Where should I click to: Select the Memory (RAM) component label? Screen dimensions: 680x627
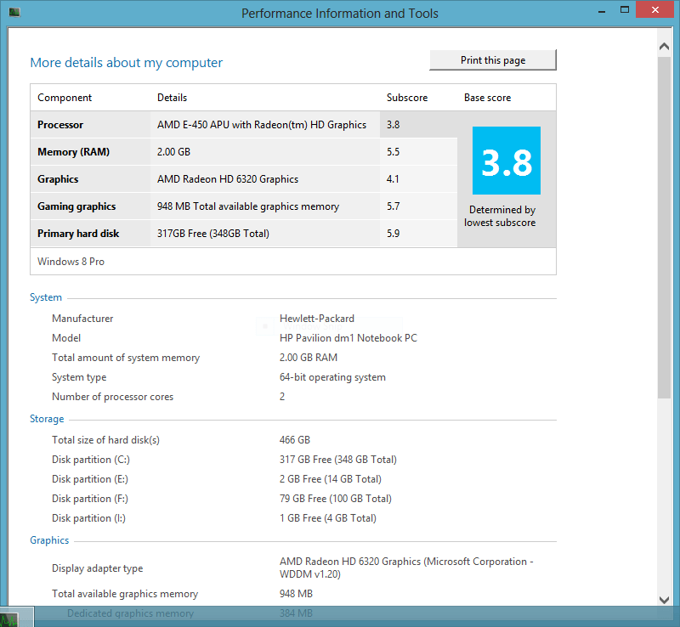[x=73, y=152]
